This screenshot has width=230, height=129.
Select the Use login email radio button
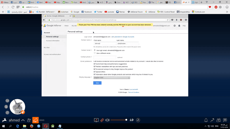[95, 50]
